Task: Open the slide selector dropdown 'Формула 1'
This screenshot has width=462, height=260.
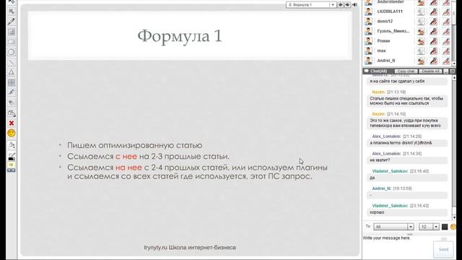Action: click(311, 5)
